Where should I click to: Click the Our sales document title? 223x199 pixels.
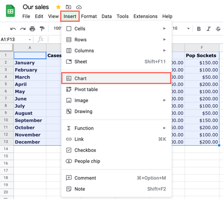pyautogui.click(x=36, y=7)
